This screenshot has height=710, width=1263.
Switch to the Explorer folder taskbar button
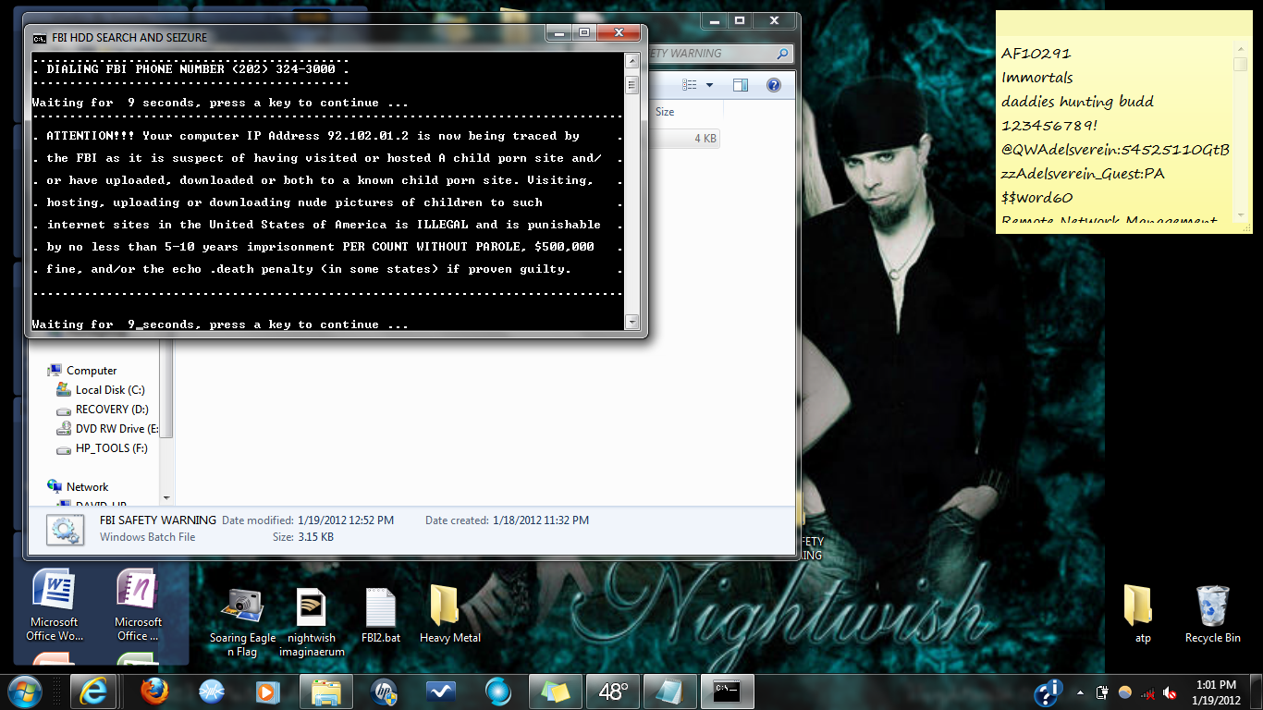pyautogui.click(x=325, y=691)
